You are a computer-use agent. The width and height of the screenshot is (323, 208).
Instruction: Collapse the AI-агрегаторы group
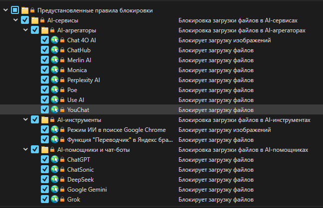pyautogui.click(x=25, y=30)
